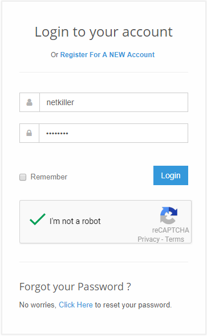This screenshot has width=207, height=336.
Task: Click the No worries text
Action: pos(38,305)
